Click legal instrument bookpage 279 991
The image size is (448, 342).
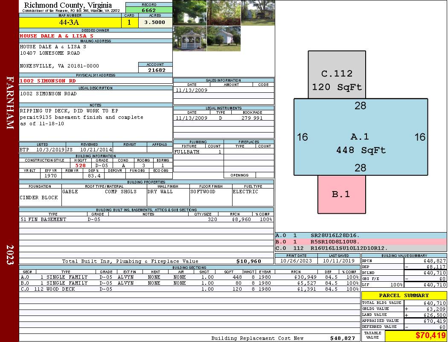pyautogui.click(x=252, y=118)
